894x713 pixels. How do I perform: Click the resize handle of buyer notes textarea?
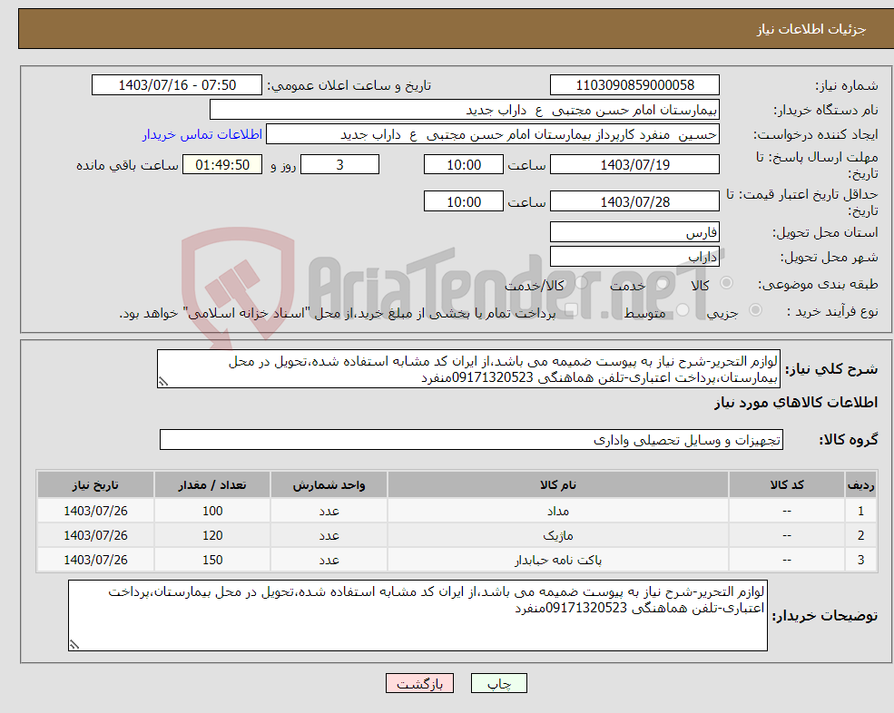74,645
